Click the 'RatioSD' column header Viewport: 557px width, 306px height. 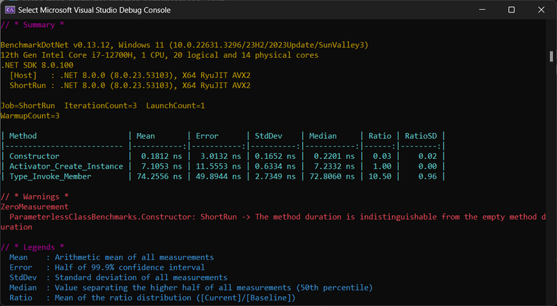click(421, 136)
